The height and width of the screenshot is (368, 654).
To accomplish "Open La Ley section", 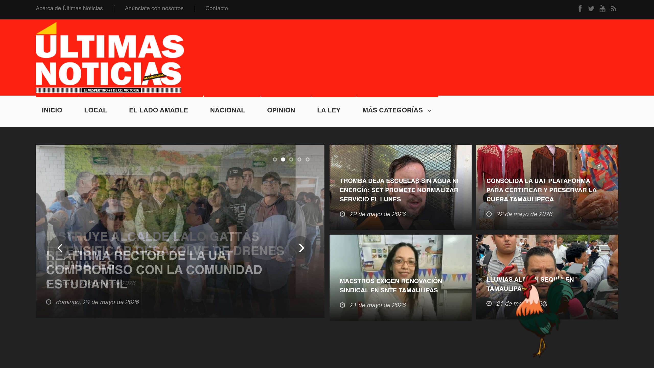I will 329,110.
